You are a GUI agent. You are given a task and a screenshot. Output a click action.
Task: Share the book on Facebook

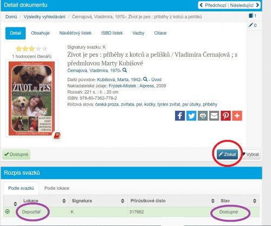(180, 116)
